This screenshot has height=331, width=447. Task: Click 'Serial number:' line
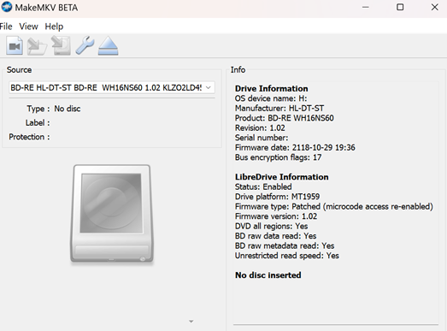[x=262, y=138]
